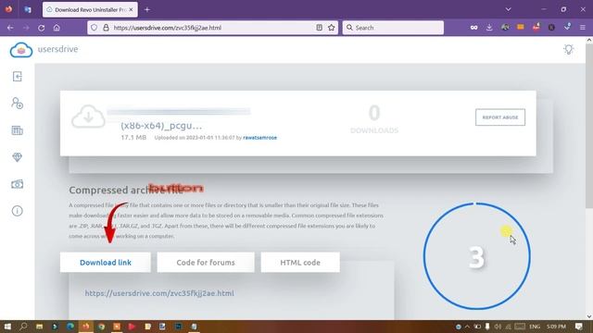Switch to the HTML code tab
This screenshot has width=593, height=333.
tap(300, 263)
